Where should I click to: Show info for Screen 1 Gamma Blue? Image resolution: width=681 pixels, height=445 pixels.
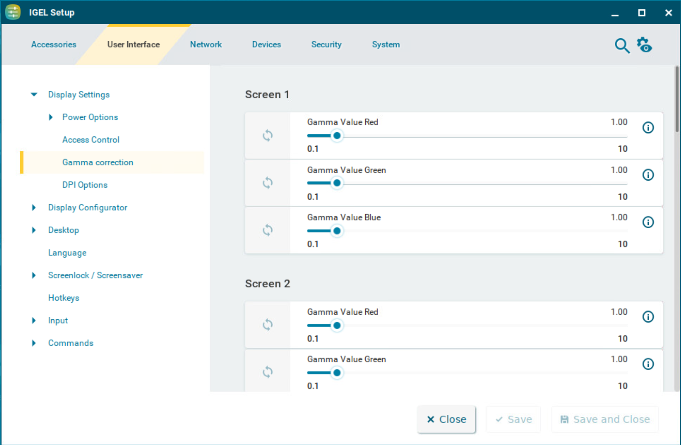pos(648,222)
